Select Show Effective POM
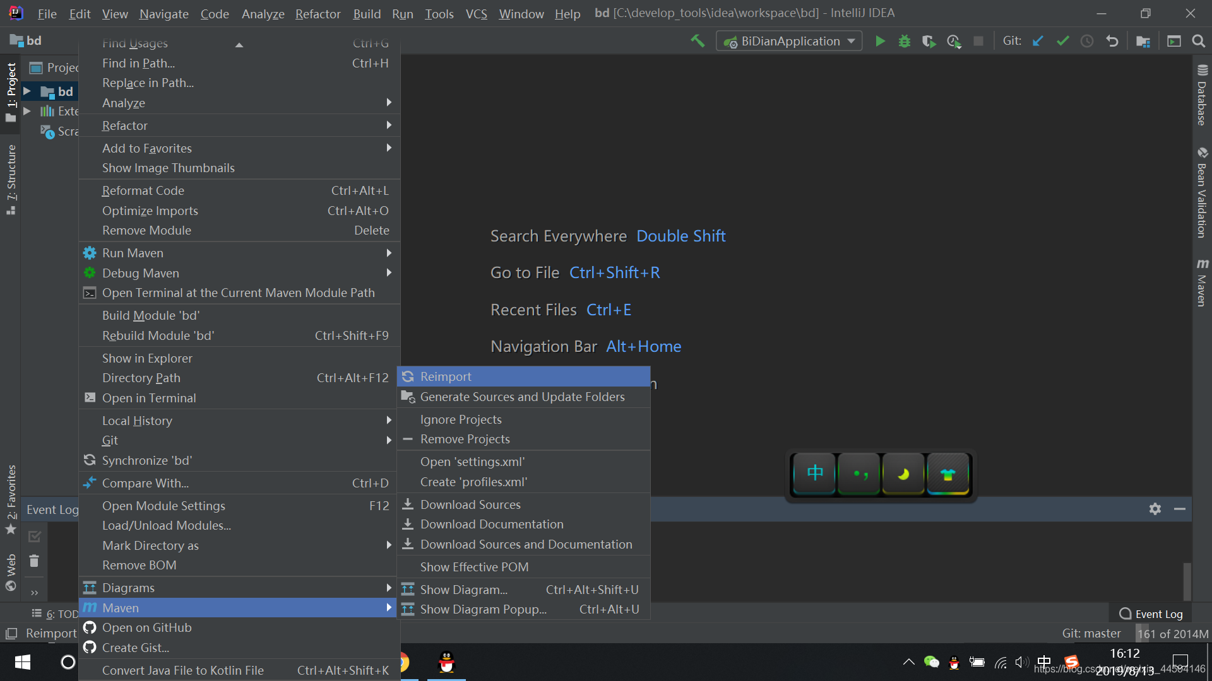1212x681 pixels. [x=523, y=567]
